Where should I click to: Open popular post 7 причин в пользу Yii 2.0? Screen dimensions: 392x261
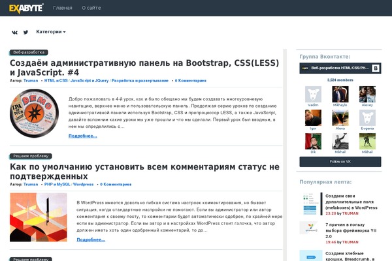[x=351, y=230]
